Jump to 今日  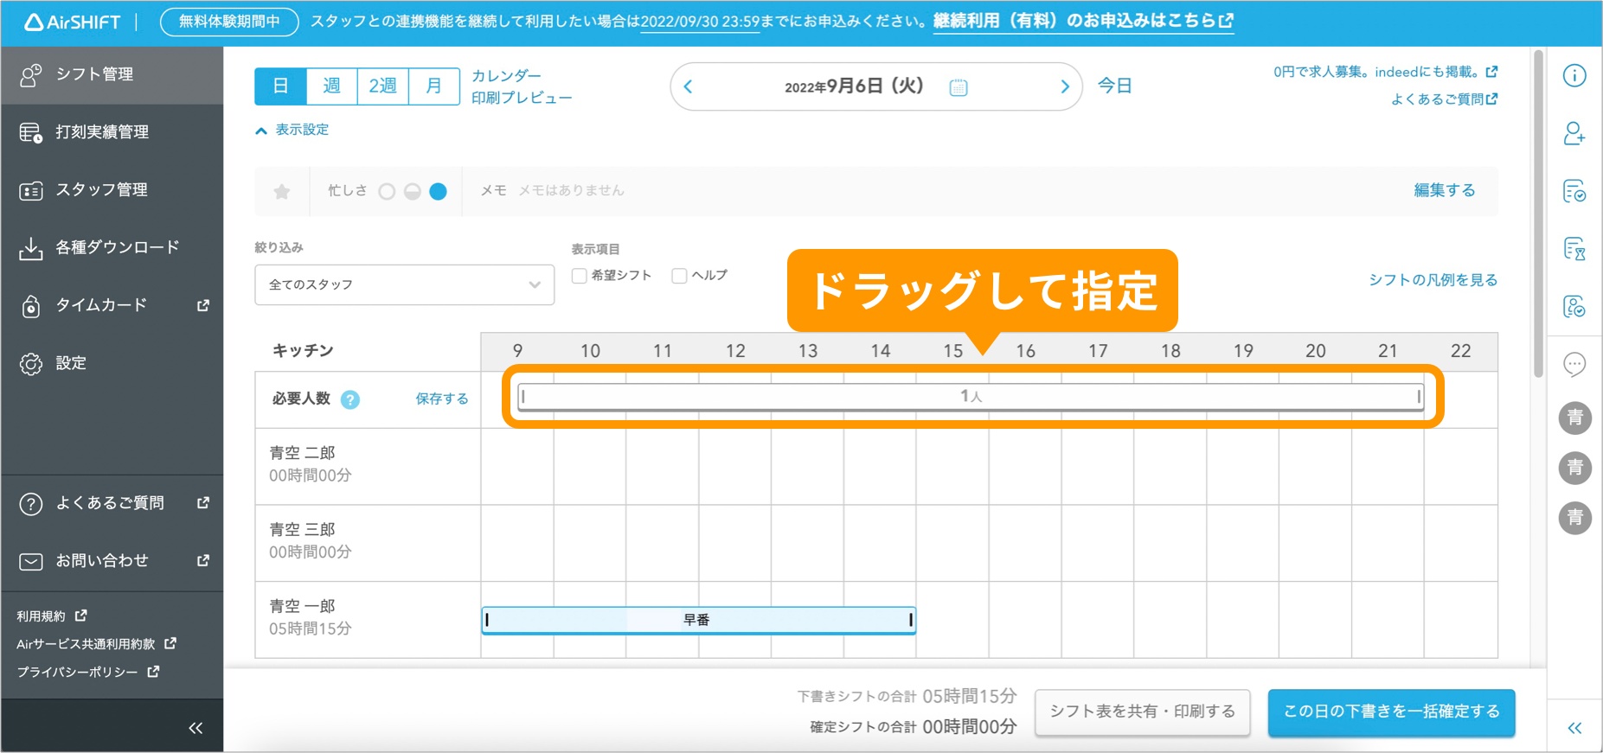click(x=1115, y=86)
